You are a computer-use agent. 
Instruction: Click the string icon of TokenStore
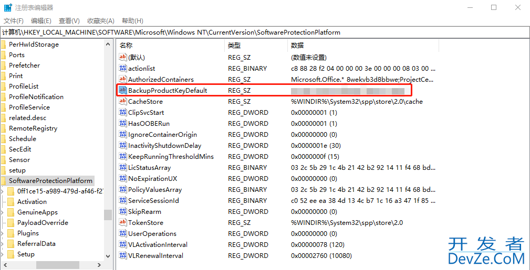123,223
